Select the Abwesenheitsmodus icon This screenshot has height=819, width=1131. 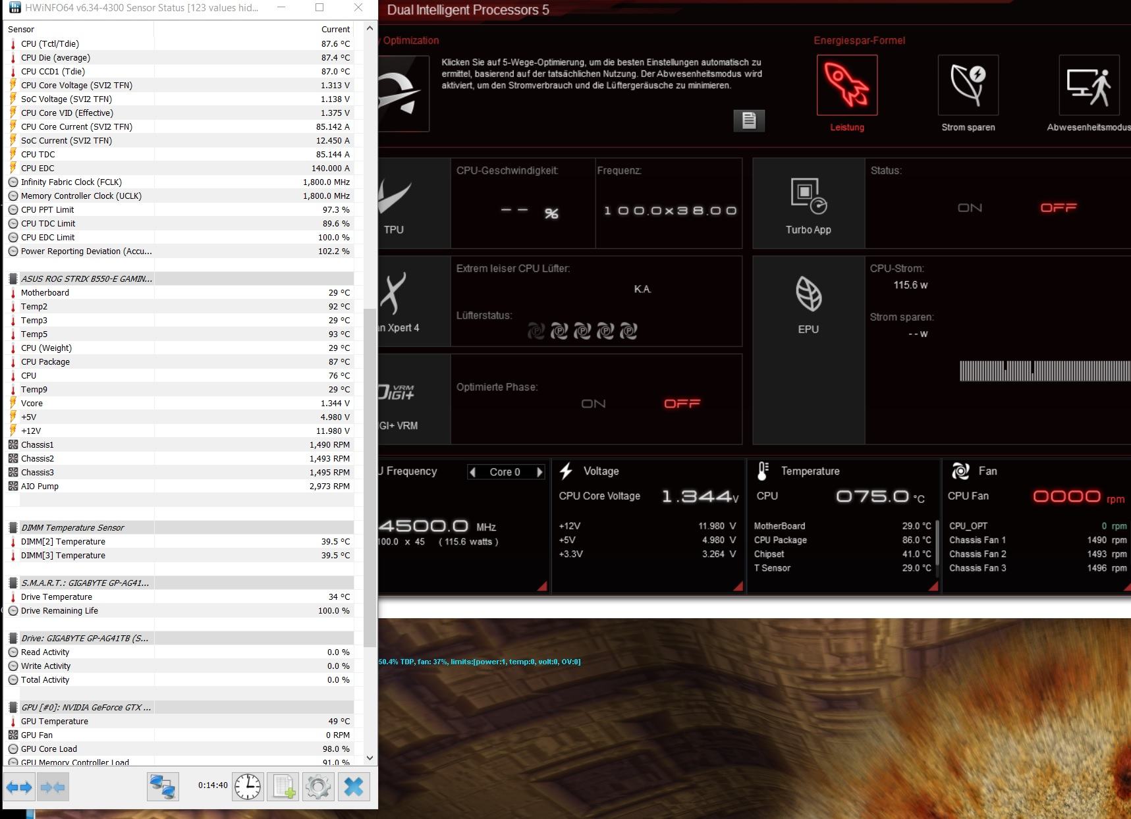1089,85
